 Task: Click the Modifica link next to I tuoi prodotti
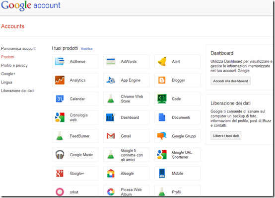click(87, 49)
